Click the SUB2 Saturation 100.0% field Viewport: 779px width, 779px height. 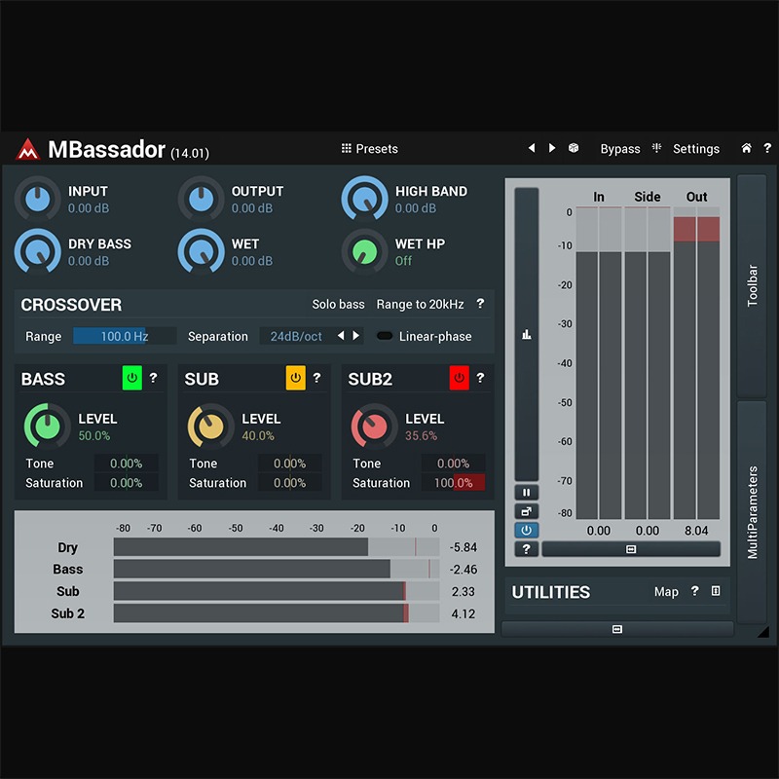(x=453, y=483)
